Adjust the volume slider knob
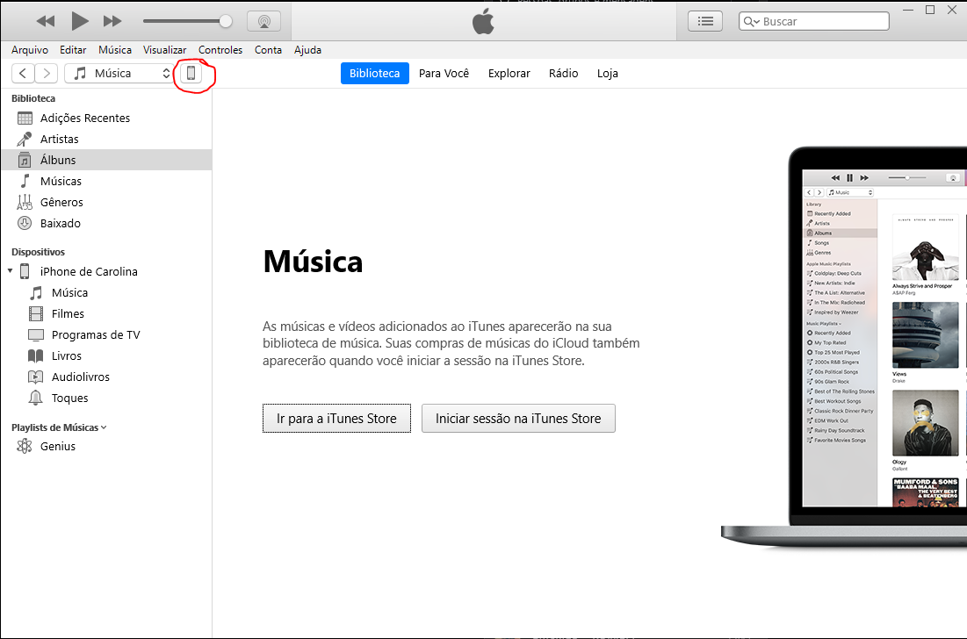The height and width of the screenshot is (639, 967). (x=226, y=22)
